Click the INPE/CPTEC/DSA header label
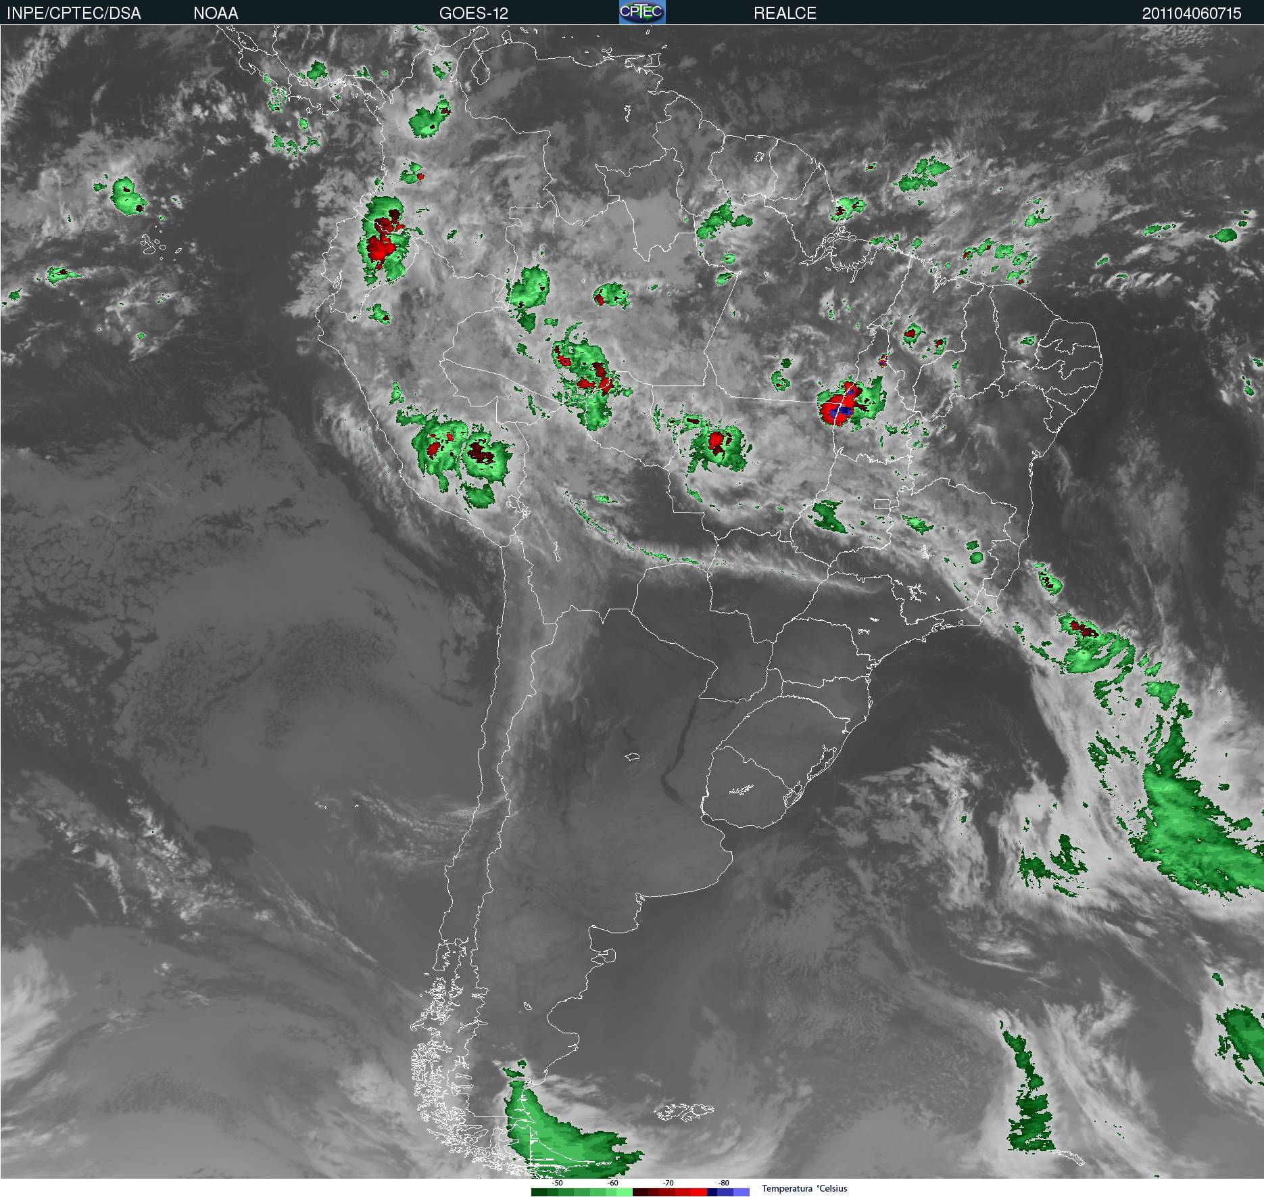Screen dimensions: 1264x1197 pos(74,13)
